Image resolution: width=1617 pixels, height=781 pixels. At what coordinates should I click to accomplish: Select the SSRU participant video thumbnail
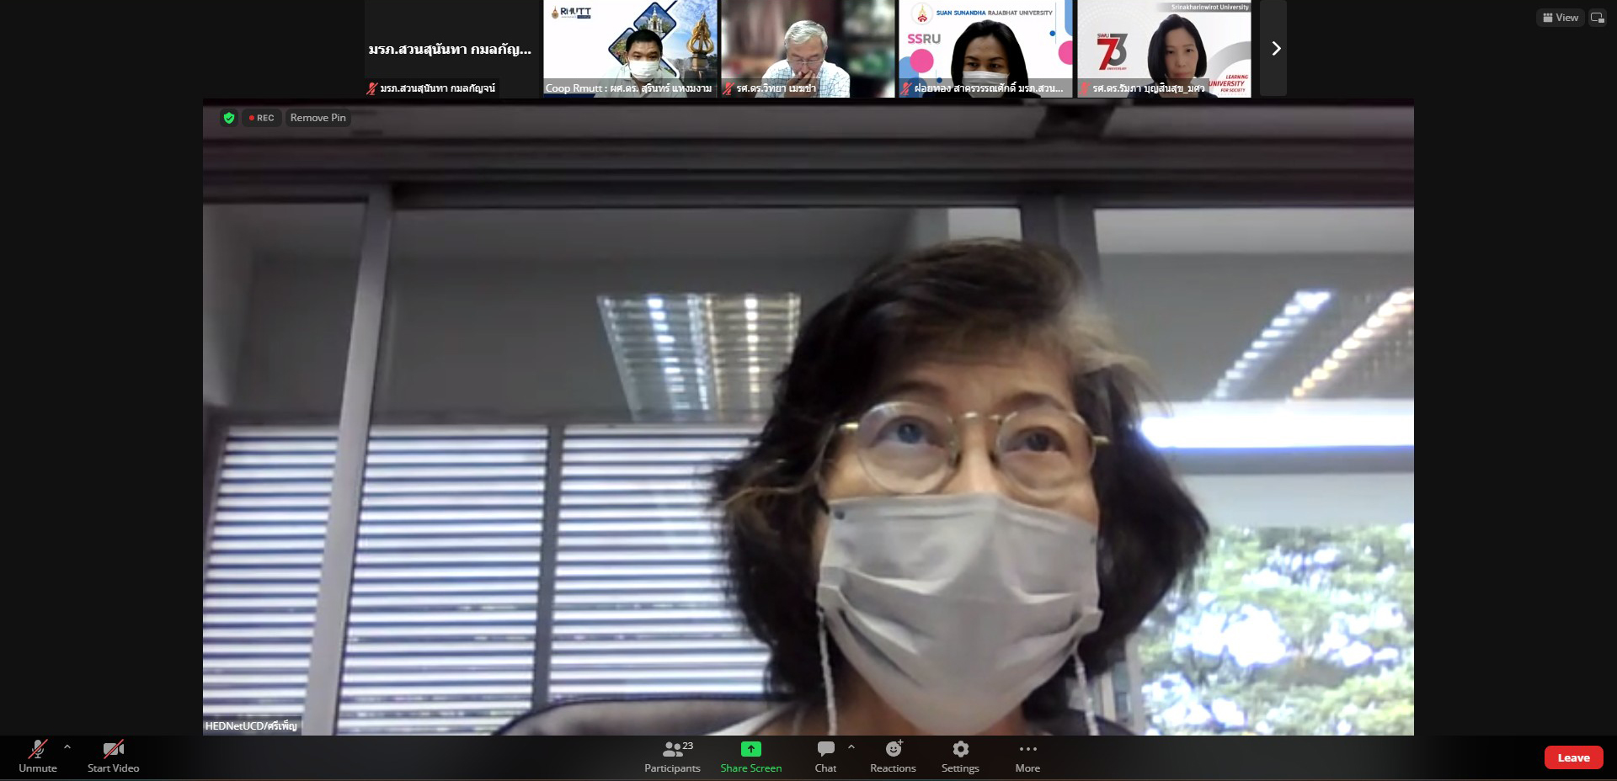985,49
